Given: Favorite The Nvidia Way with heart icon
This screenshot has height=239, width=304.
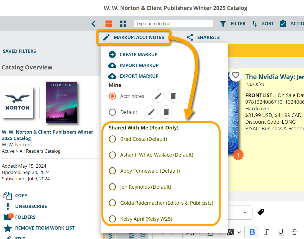Looking at the screenshot, I should click(236, 75).
